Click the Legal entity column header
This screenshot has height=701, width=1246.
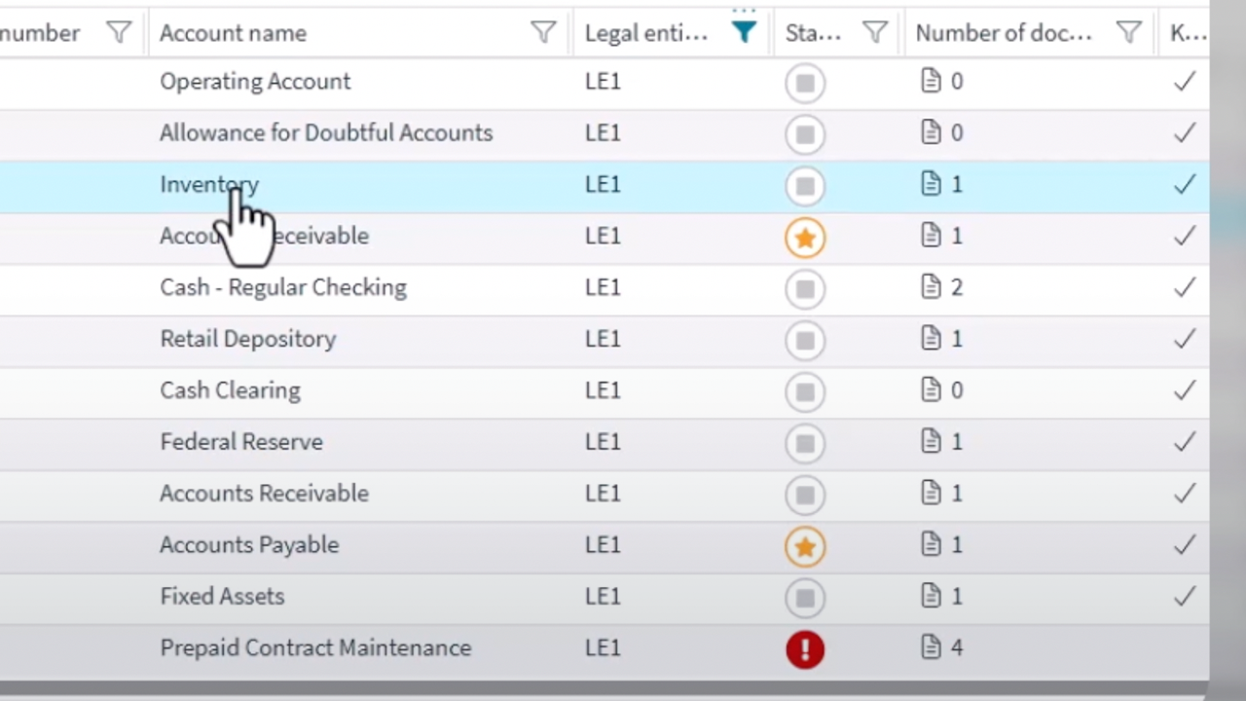[x=646, y=33]
